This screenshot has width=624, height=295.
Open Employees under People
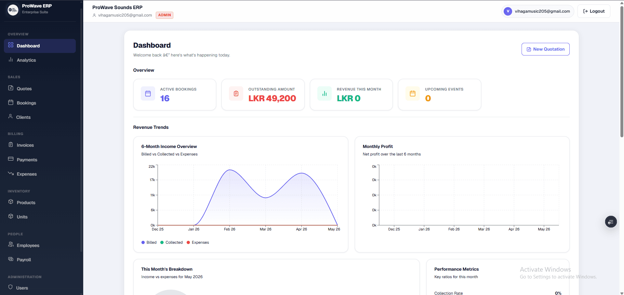[x=40, y=245]
